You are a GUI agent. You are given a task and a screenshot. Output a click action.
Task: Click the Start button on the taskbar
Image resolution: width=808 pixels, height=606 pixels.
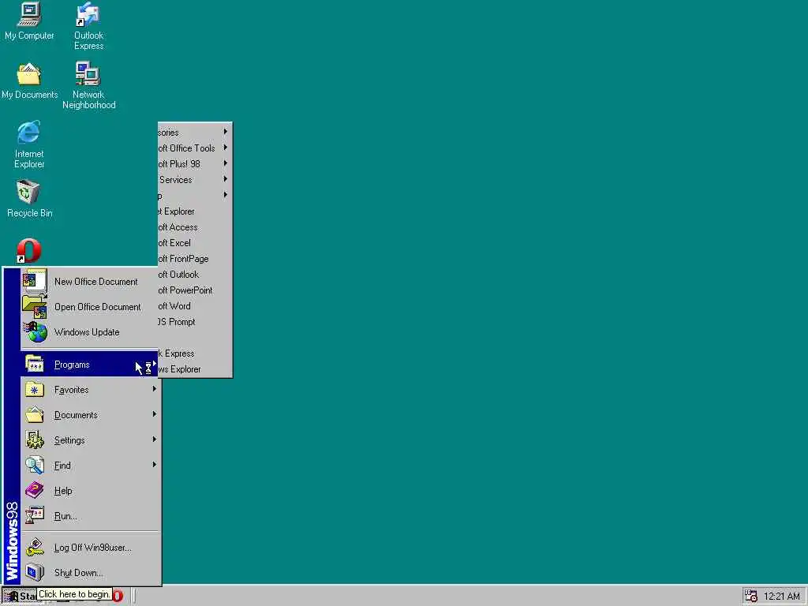tap(19, 596)
